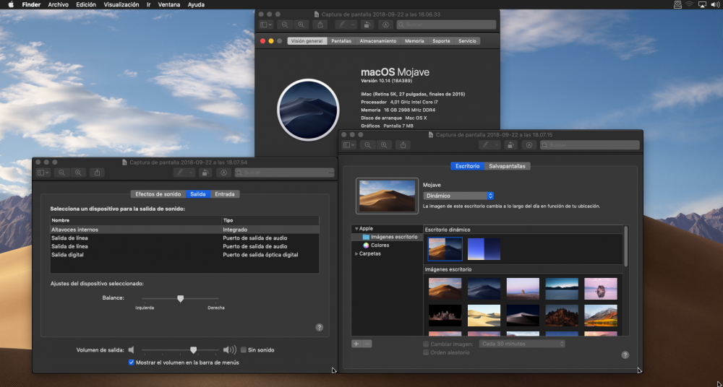
Task: Open the Dinámico wallpaper mode dropdown
Action: click(x=458, y=196)
